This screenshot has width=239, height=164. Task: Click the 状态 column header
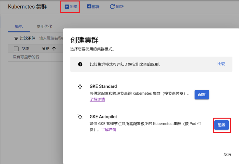(26, 48)
